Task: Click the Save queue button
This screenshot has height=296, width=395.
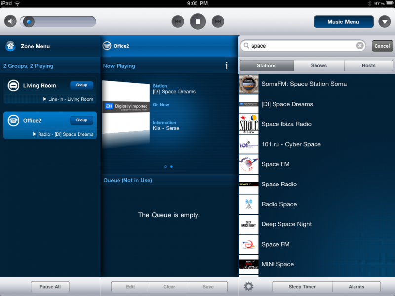Action: point(208,287)
